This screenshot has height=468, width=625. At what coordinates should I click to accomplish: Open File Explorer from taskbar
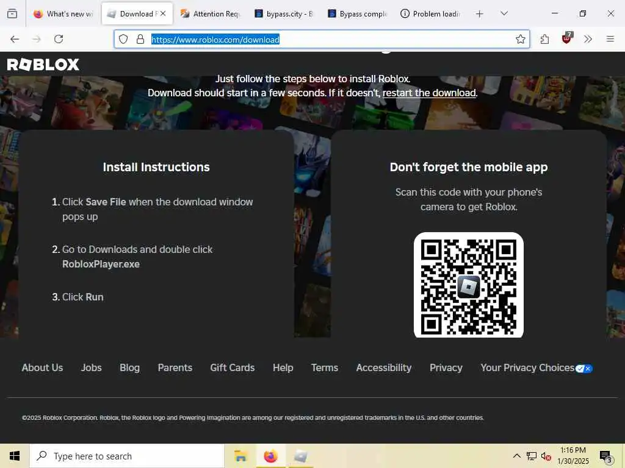tap(240, 456)
